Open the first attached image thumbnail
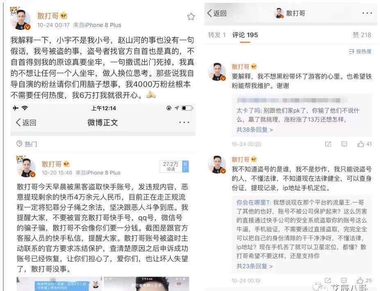The image size is (380, 291). [59, 284]
